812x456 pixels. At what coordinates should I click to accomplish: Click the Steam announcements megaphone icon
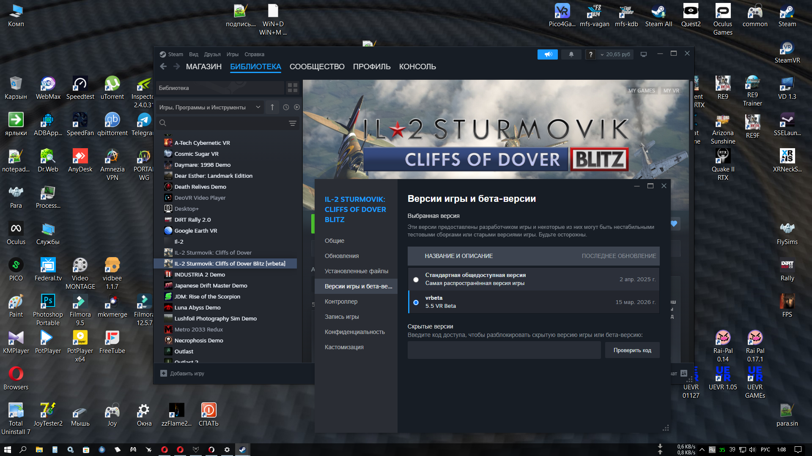548,54
